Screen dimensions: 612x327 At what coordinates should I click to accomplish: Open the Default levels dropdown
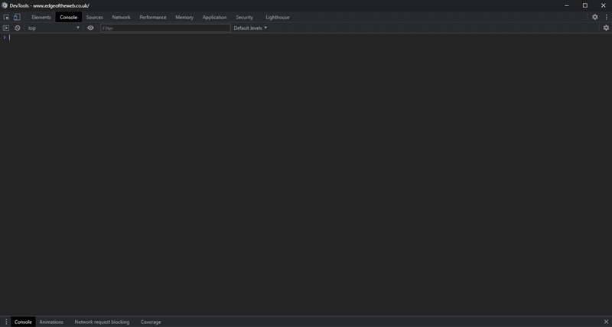pos(250,28)
